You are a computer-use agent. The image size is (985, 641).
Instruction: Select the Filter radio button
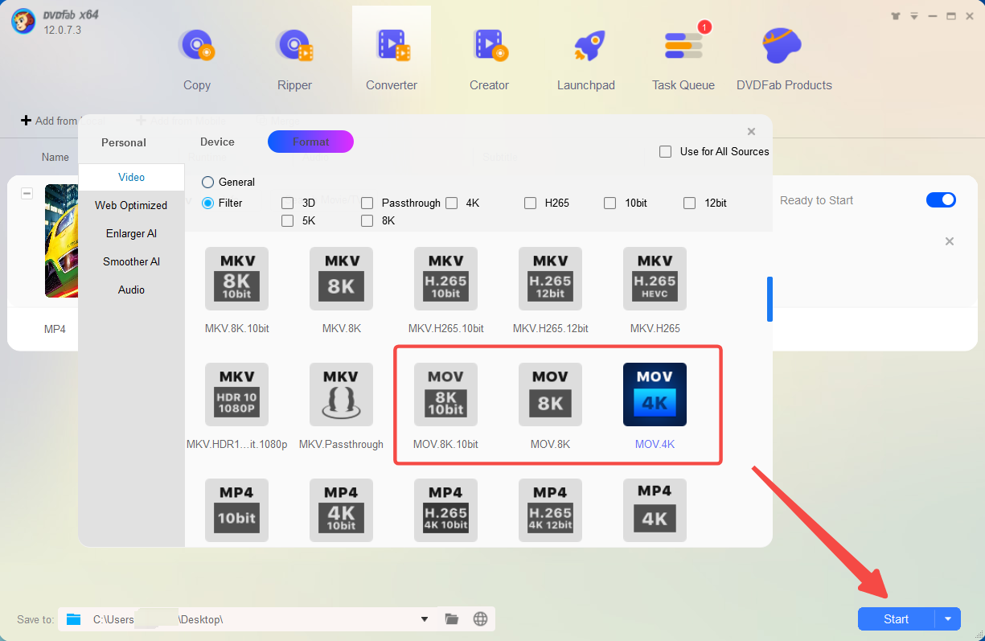pyautogui.click(x=208, y=203)
